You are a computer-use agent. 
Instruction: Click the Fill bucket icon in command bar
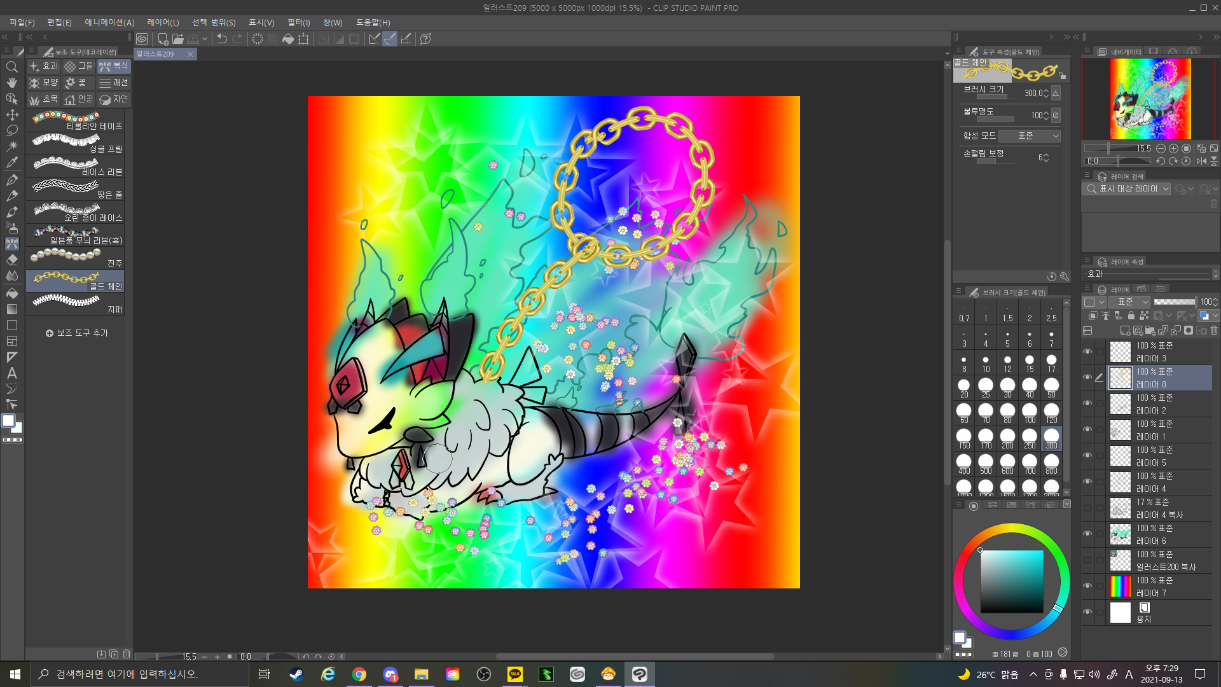288,39
